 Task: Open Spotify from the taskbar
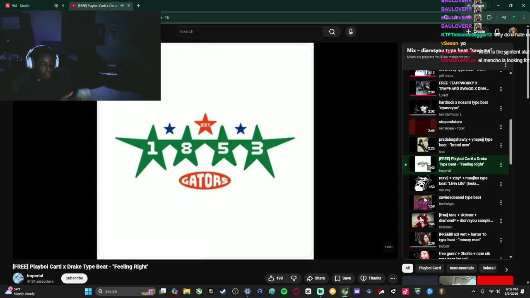(x=284, y=291)
